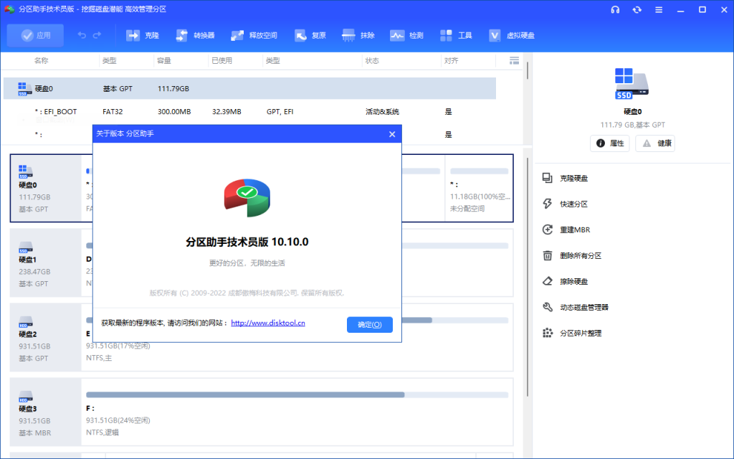Select the 11.18GB unallocated space block
This screenshot has height=459, width=734.
pyautogui.click(x=478, y=189)
